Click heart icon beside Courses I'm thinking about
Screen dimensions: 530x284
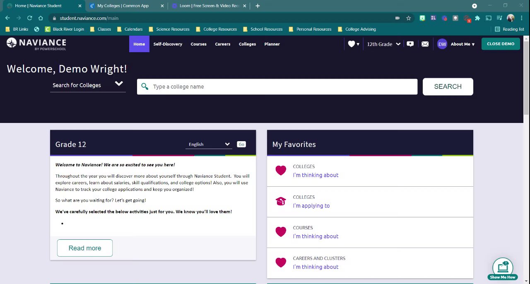tap(281, 232)
